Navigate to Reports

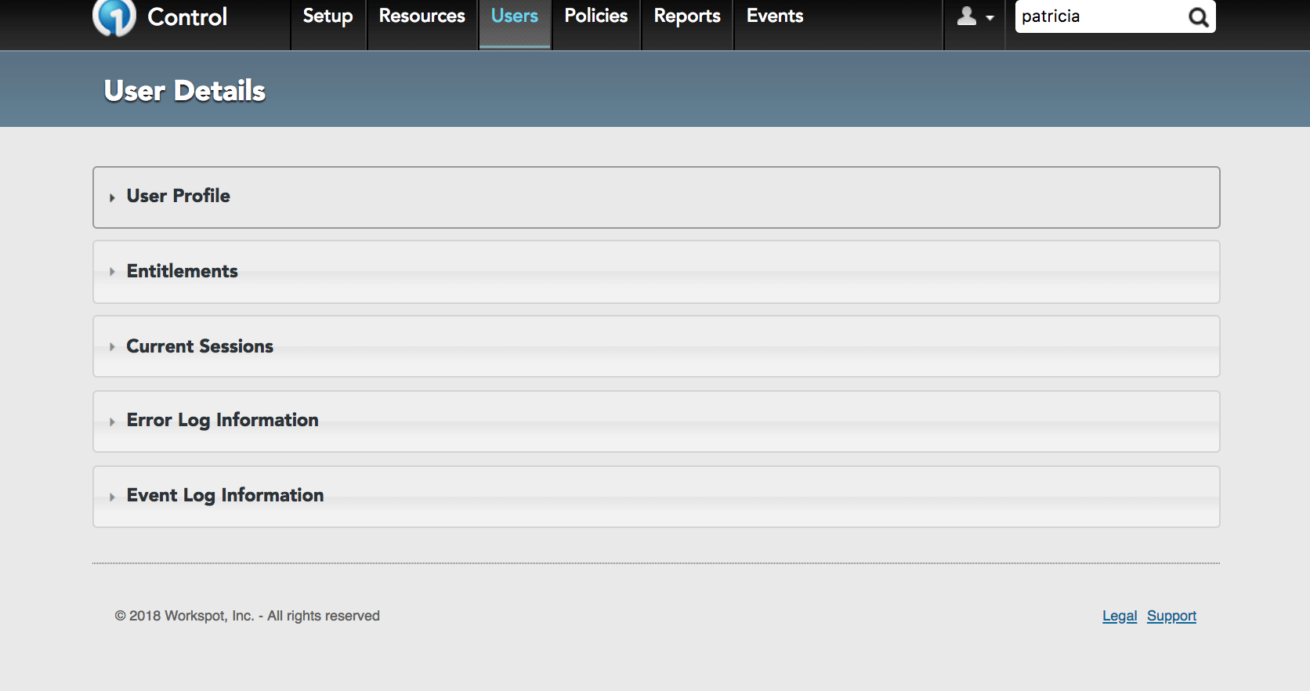[x=687, y=16]
